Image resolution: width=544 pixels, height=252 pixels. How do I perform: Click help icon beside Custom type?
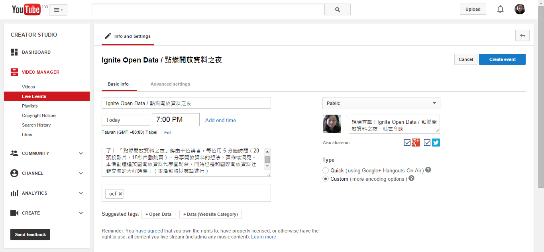tap(411, 178)
